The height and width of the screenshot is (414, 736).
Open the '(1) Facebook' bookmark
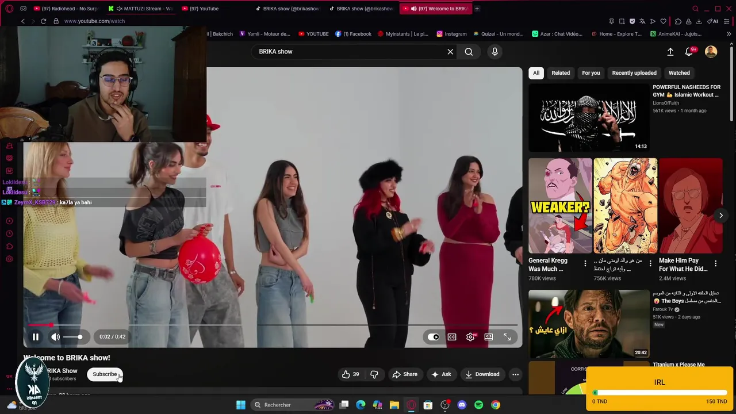pyautogui.click(x=353, y=34)
